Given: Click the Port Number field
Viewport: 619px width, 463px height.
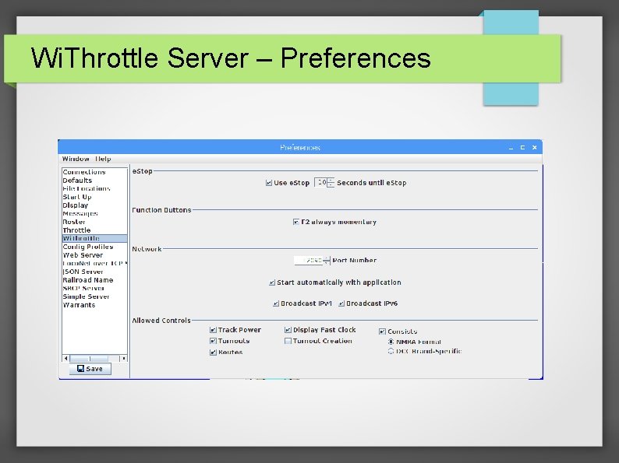Looking at the screenshot, I should (x=308, y=261).
